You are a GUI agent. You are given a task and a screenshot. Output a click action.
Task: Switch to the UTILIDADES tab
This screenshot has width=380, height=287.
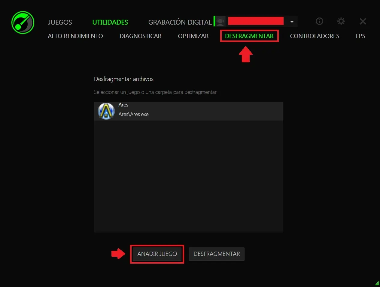click(110, 22)
